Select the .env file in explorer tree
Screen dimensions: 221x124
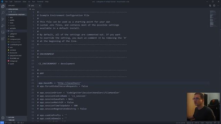tap(17, 31)
